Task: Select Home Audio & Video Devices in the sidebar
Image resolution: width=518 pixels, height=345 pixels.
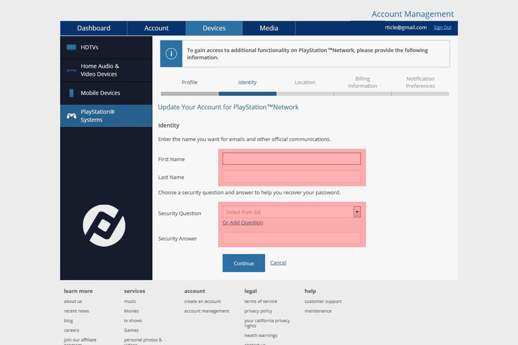Action: [x=106, y=70]
